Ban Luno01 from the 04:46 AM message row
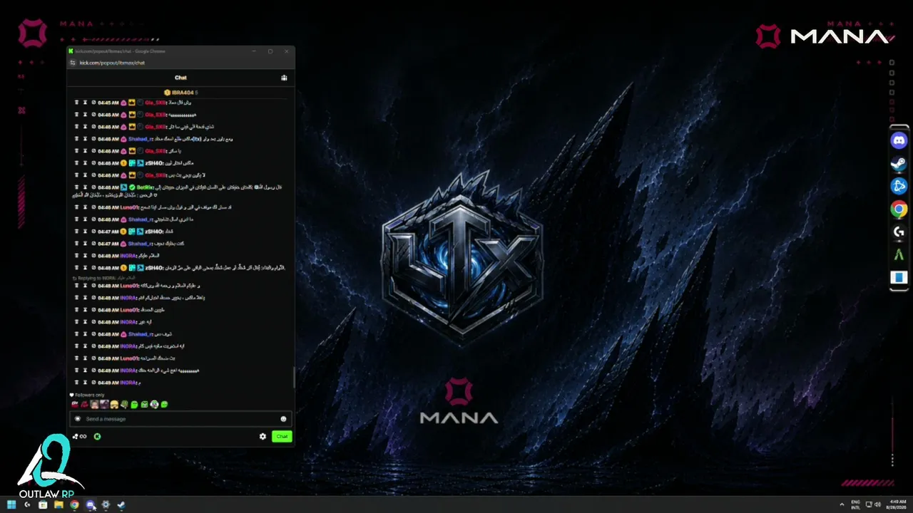The width and height of the screenshot is (913, 513). [x=93, y=207]
